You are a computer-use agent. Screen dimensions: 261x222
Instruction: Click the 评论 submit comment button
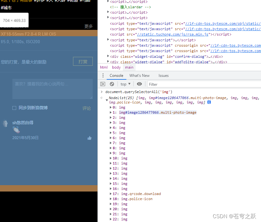[x=87, y=108]
